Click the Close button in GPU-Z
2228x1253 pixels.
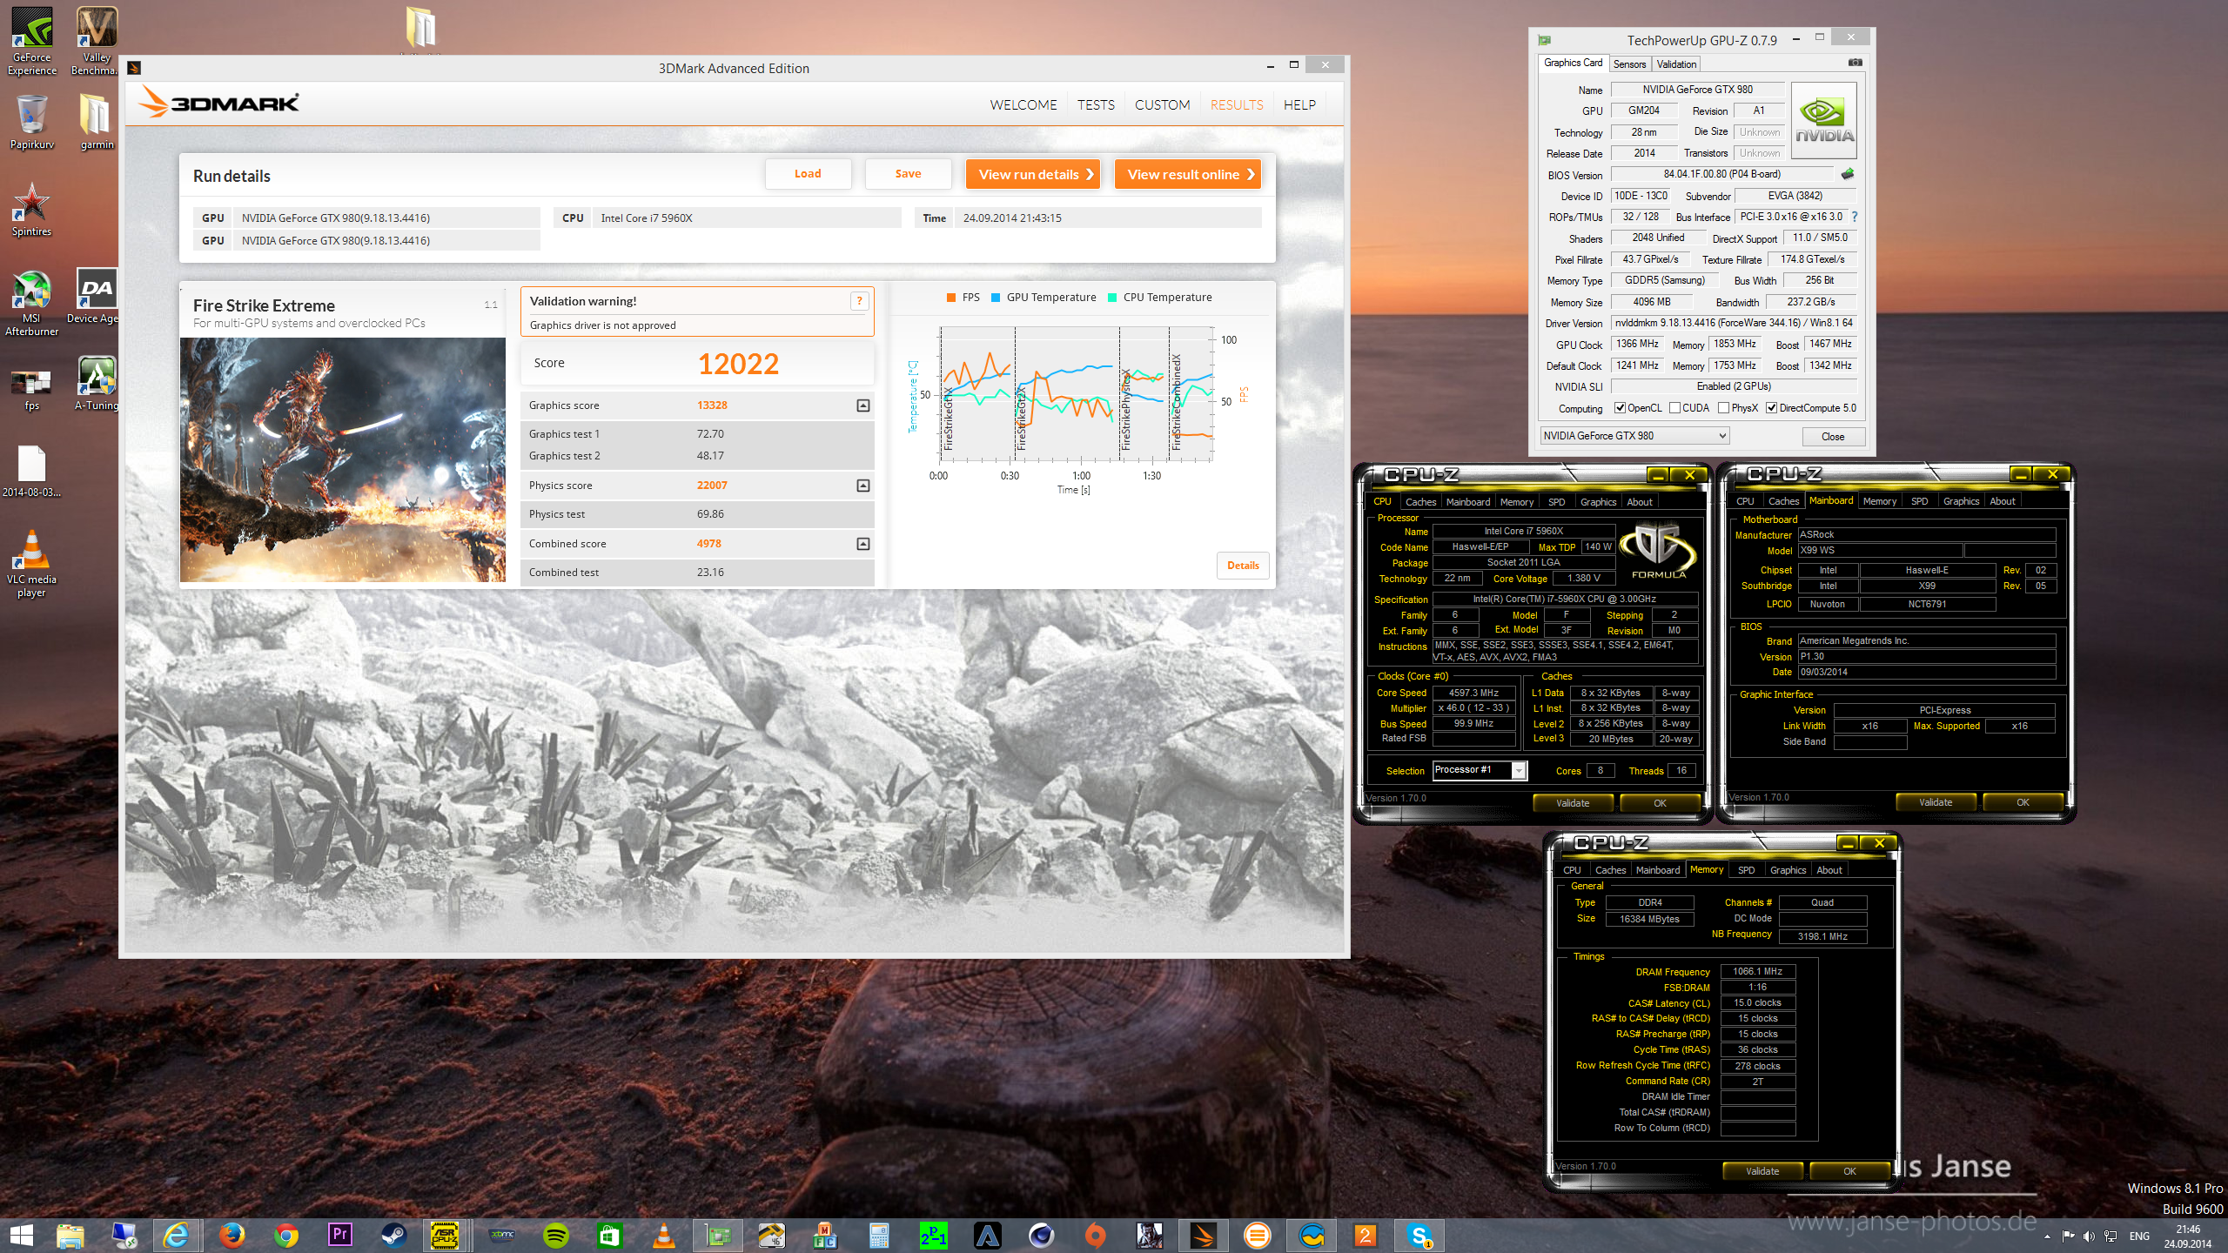coord(1832,437)
